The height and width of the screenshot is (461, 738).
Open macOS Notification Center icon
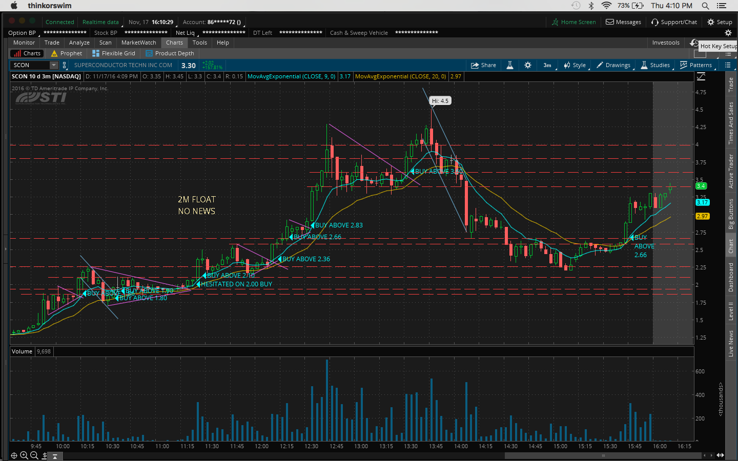722,6
